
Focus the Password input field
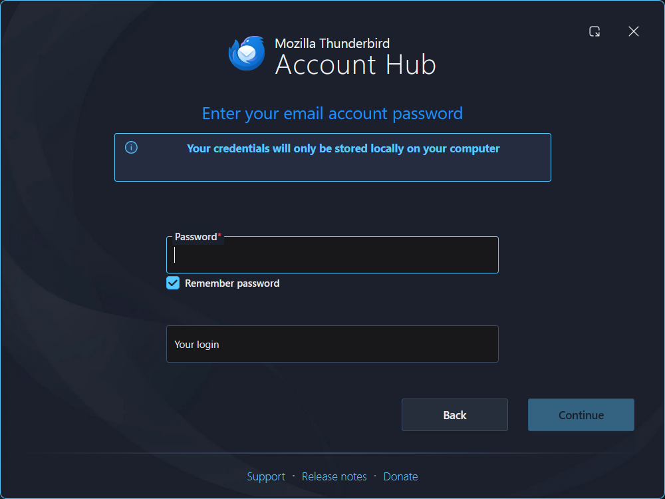point(332,255)
